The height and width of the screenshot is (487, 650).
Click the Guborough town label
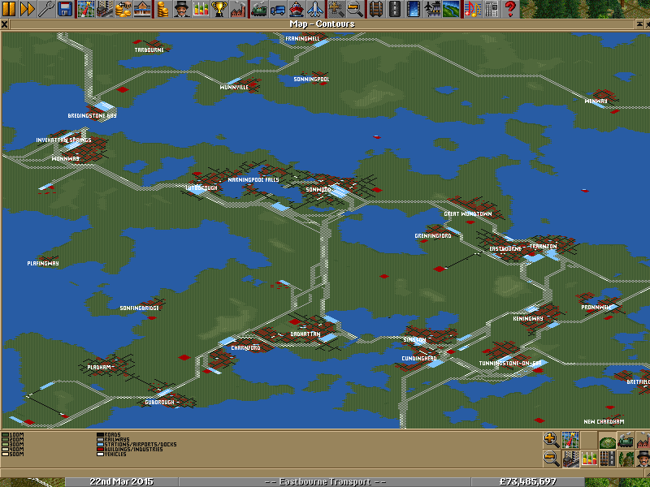tap(159, 402)
